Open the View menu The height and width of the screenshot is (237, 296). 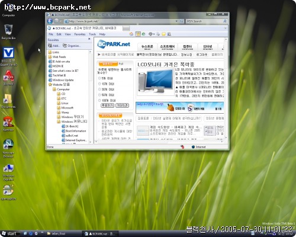click(x=67, y=34)
